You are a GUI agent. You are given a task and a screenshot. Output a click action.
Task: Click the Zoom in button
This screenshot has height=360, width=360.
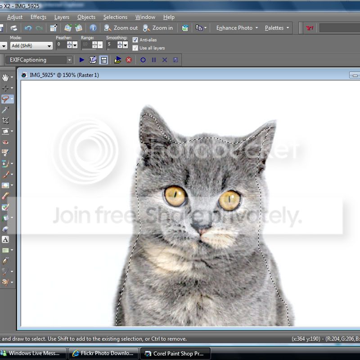[158, 28]
